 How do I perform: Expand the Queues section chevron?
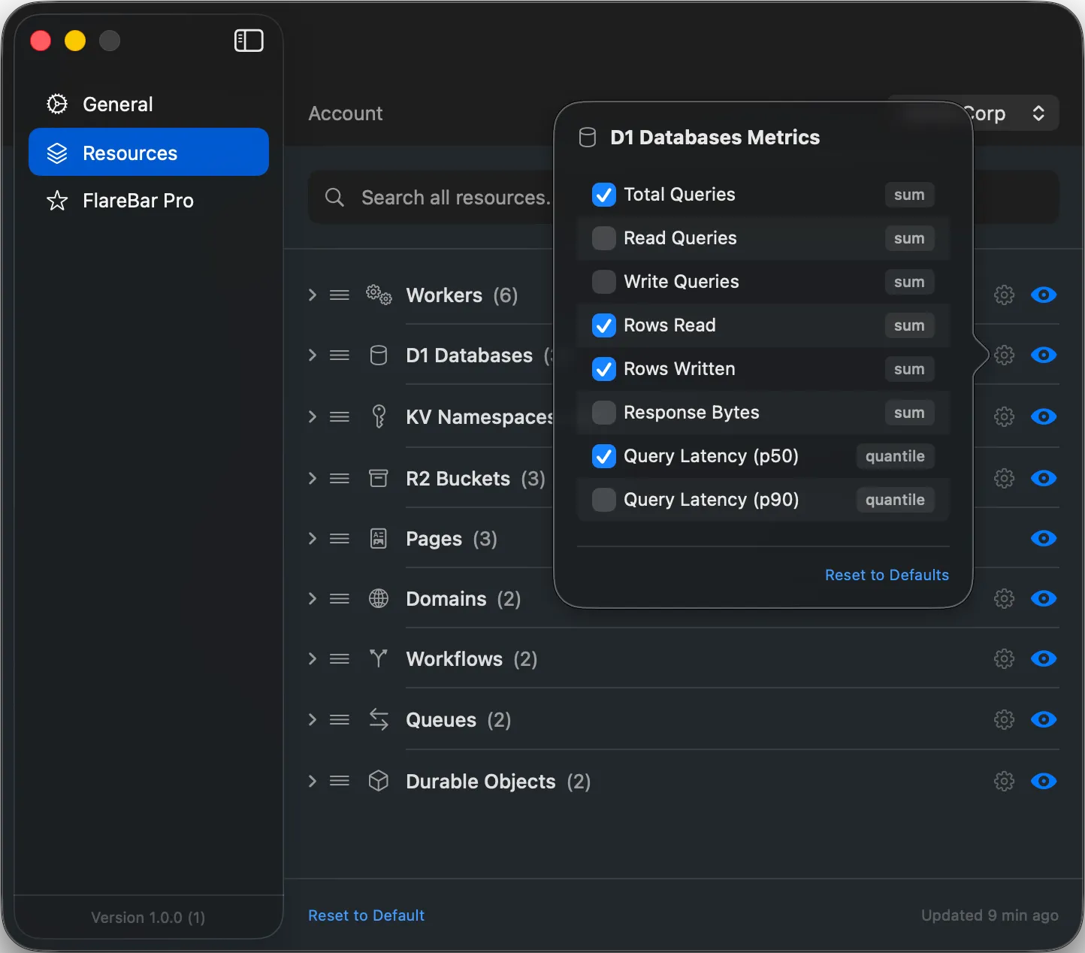[313, 719]
